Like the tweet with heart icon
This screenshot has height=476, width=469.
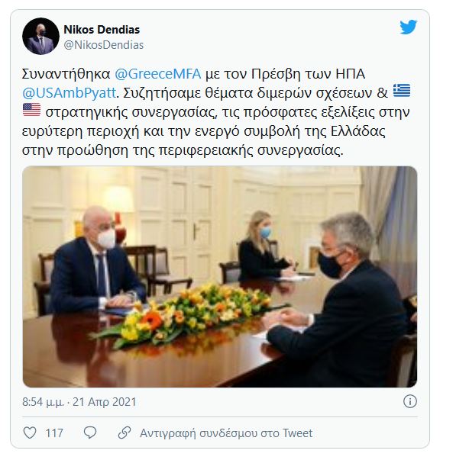pos(30,433)
